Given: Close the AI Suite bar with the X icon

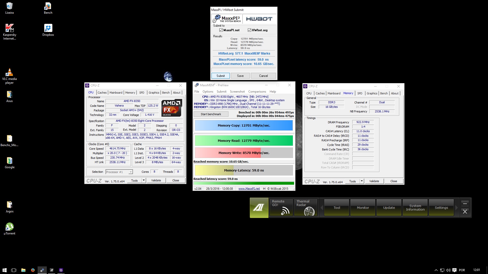Looking at the screenshot, I should point(465,212).
